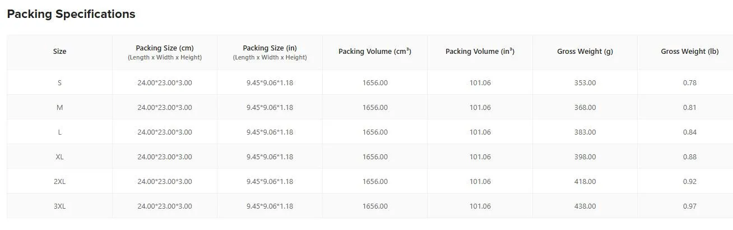Click the 368.00 gross weight cell
Viewport: 733px width, 230px height.
click(585, 107)
